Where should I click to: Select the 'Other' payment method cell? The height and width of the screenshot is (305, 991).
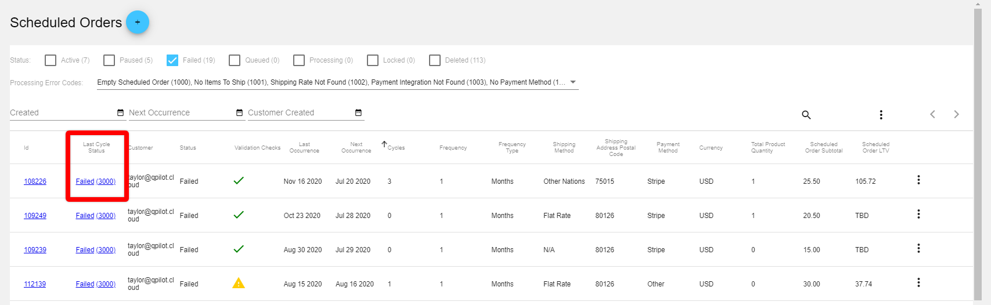pyautogui.click(x=656, y=284)
